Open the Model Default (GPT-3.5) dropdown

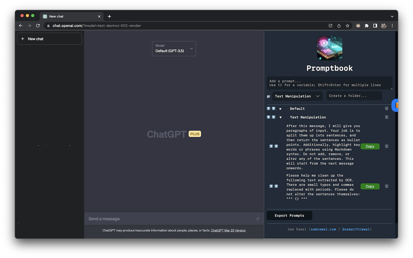(174, 48)
